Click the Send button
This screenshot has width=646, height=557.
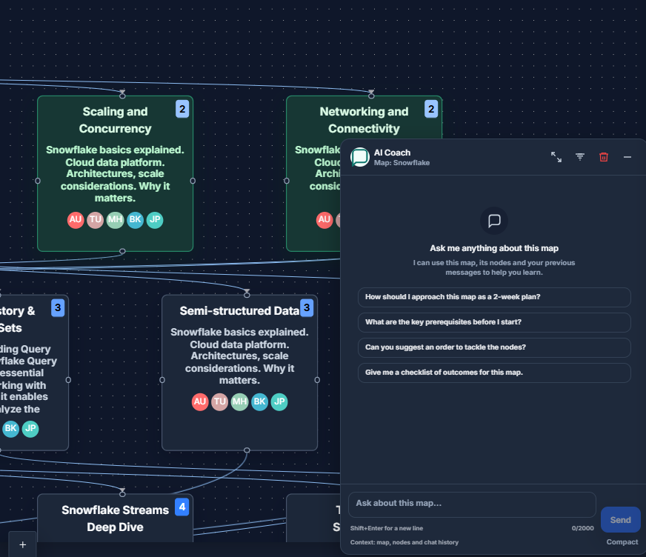pyautogui.click(x=621, y=520)
